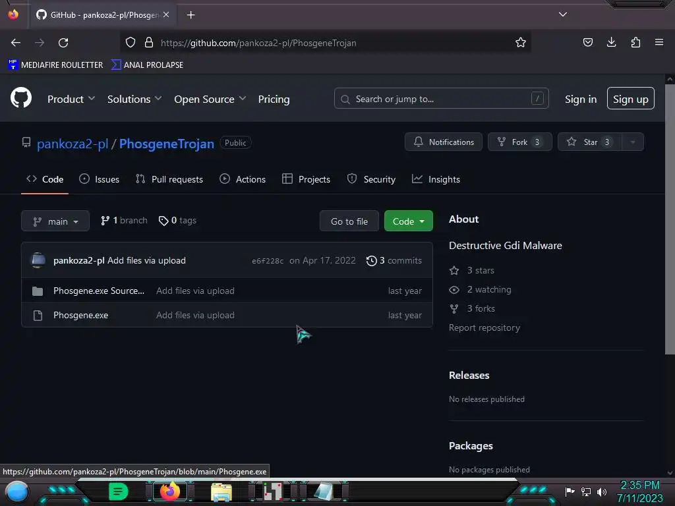
Task: Click the folder icon beside Phosgene.exe Source
Action: tap(38, 291)
